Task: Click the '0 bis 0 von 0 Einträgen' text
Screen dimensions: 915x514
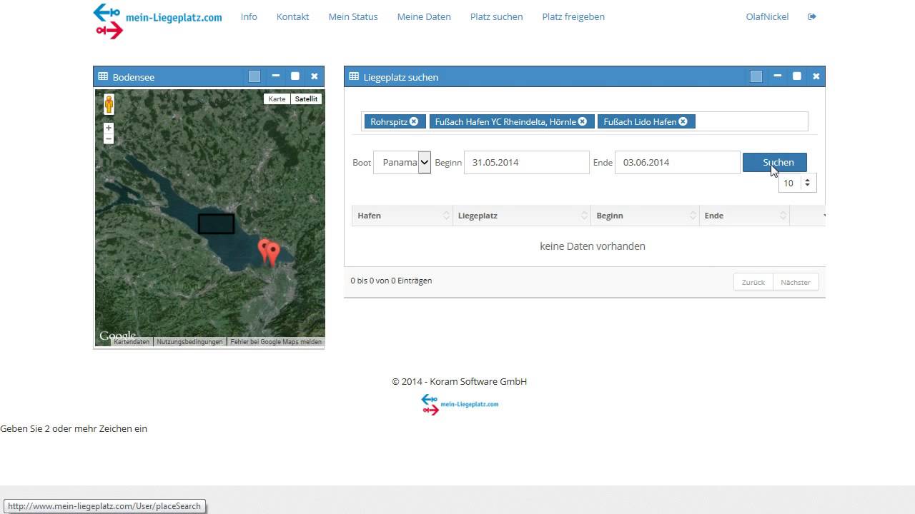Action: tap(391, 281)
